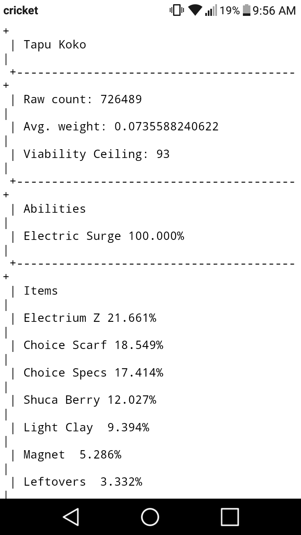Image resolution: width=301 pixels, height=535 pixels.
Task: Select the Electrium Z 21.661% entry
Action: pyautogui.click(x=90, y=318)
